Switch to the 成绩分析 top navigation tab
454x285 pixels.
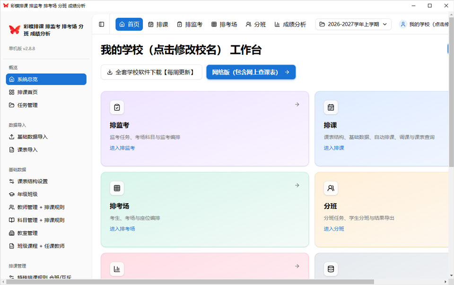tap(290, 24)
